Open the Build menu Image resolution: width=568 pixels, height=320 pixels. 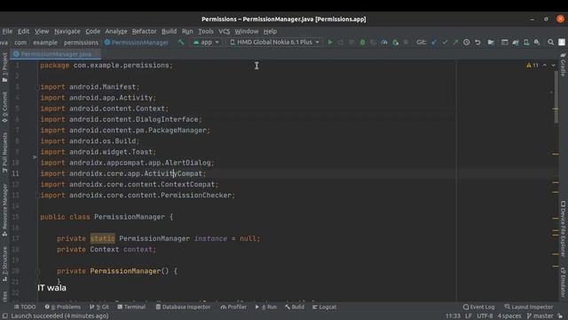(169, 31)
